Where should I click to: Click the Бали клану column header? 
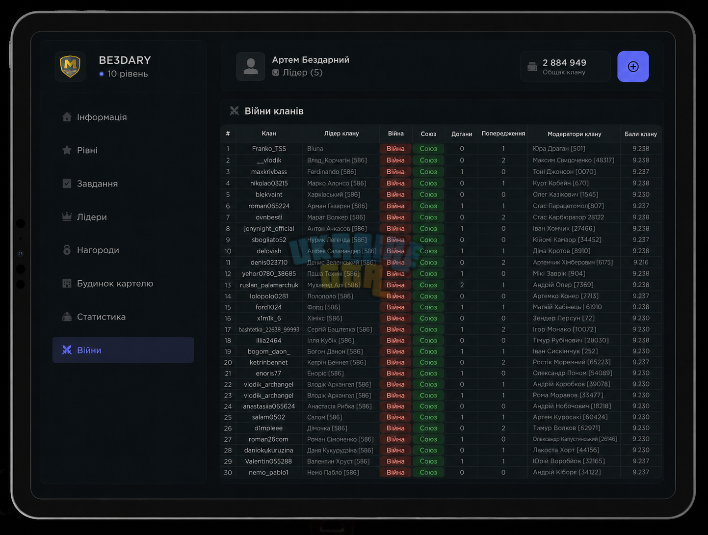point(641,134)
